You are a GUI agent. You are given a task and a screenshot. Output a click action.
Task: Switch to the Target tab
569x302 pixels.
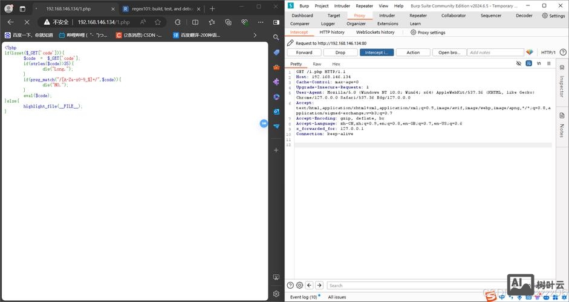[x=334, y=16]
